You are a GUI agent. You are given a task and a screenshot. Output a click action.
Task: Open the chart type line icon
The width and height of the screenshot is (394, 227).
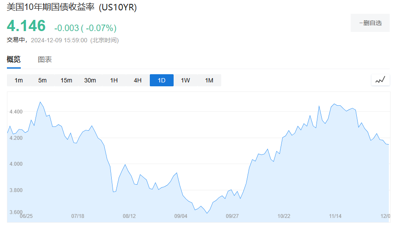[381, 80]
